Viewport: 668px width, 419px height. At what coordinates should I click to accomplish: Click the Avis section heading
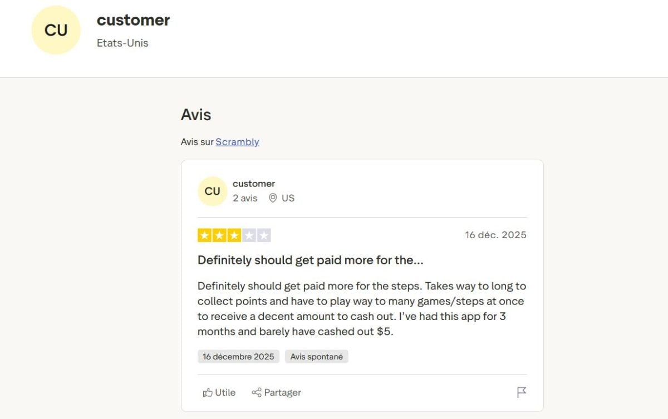pos(195,115)
